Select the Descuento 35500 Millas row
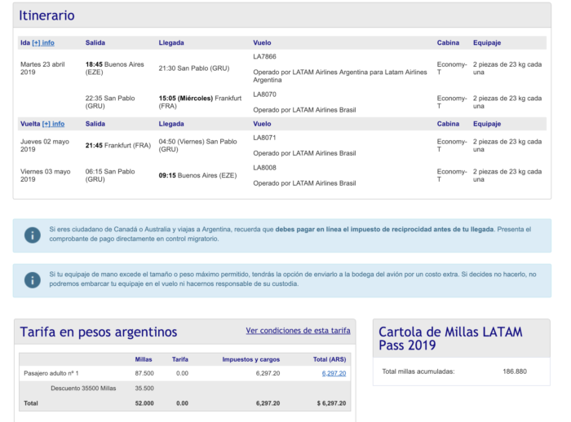This screenshot has width=571, height=422. [83, 388]
